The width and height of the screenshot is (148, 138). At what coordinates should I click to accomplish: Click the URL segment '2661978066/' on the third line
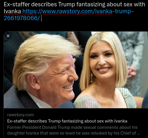[x=22, y=18]
